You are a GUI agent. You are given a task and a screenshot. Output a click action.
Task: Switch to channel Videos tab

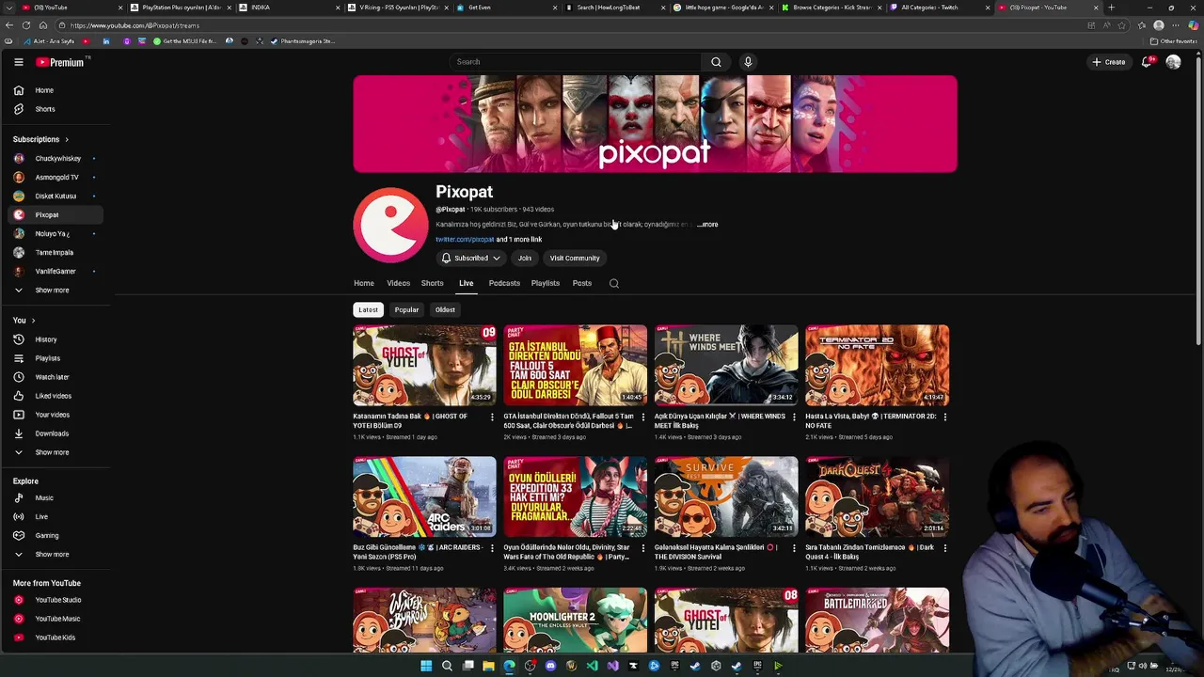pyautogui.click(x=398, y=283)
